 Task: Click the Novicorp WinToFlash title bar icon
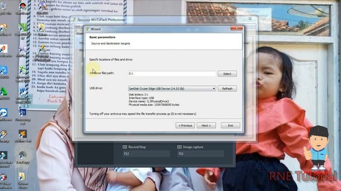click(x=75, y=20)
